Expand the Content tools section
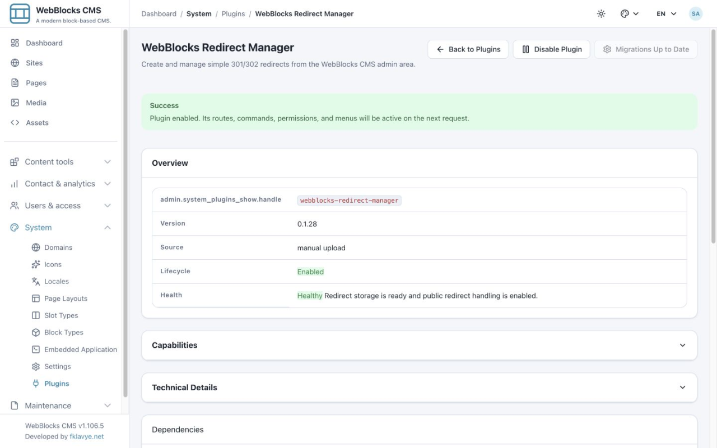 click(x=61, y=162)
